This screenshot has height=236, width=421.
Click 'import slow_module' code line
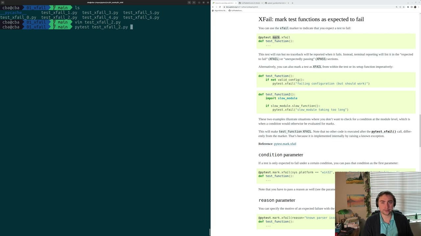282,98
